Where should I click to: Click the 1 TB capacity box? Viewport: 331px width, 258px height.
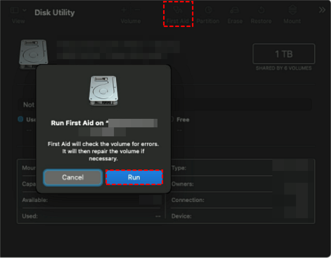click(x=284, y=54)
